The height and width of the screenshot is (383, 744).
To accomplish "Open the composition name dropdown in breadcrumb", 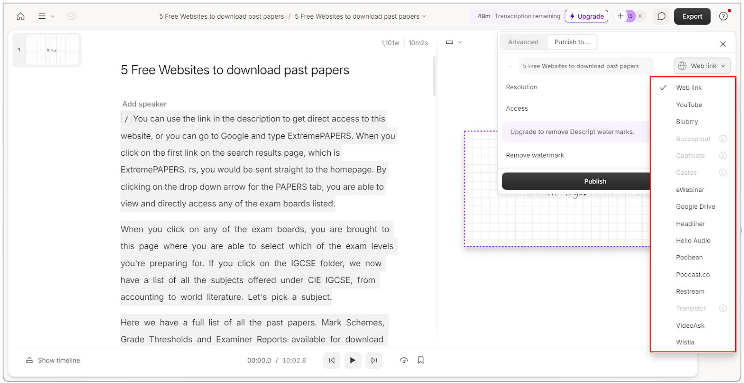I will (x=360, y=16).
